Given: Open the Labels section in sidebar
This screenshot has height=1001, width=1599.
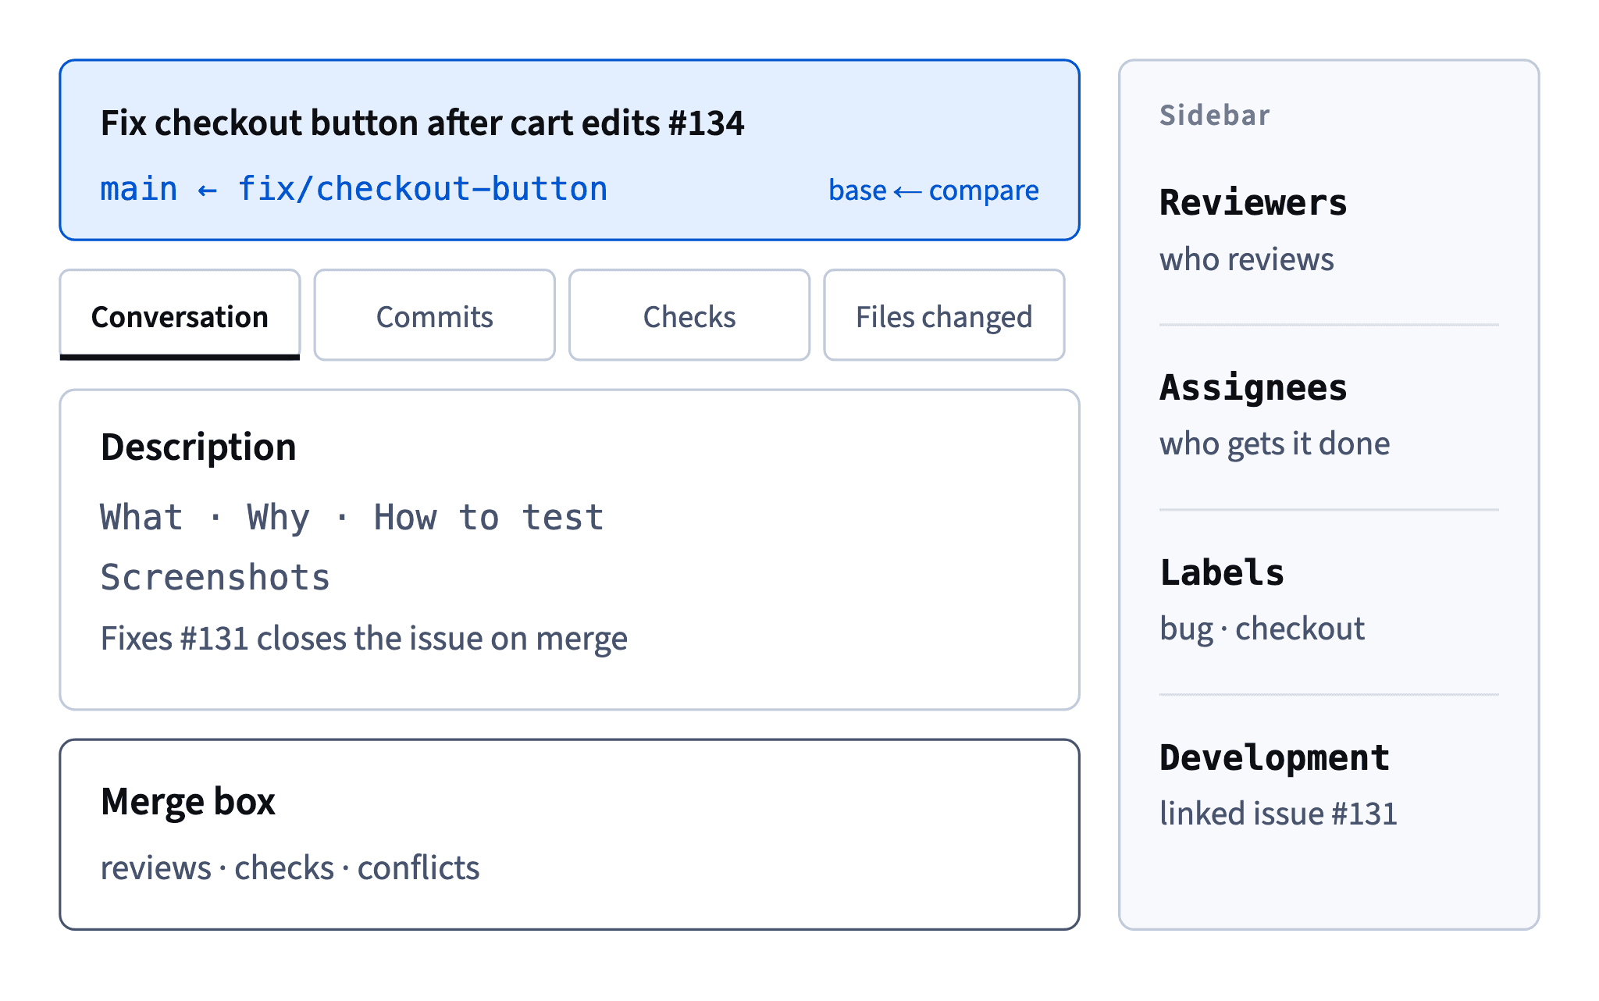Looking at the screenshot, I should [1222, 572].
